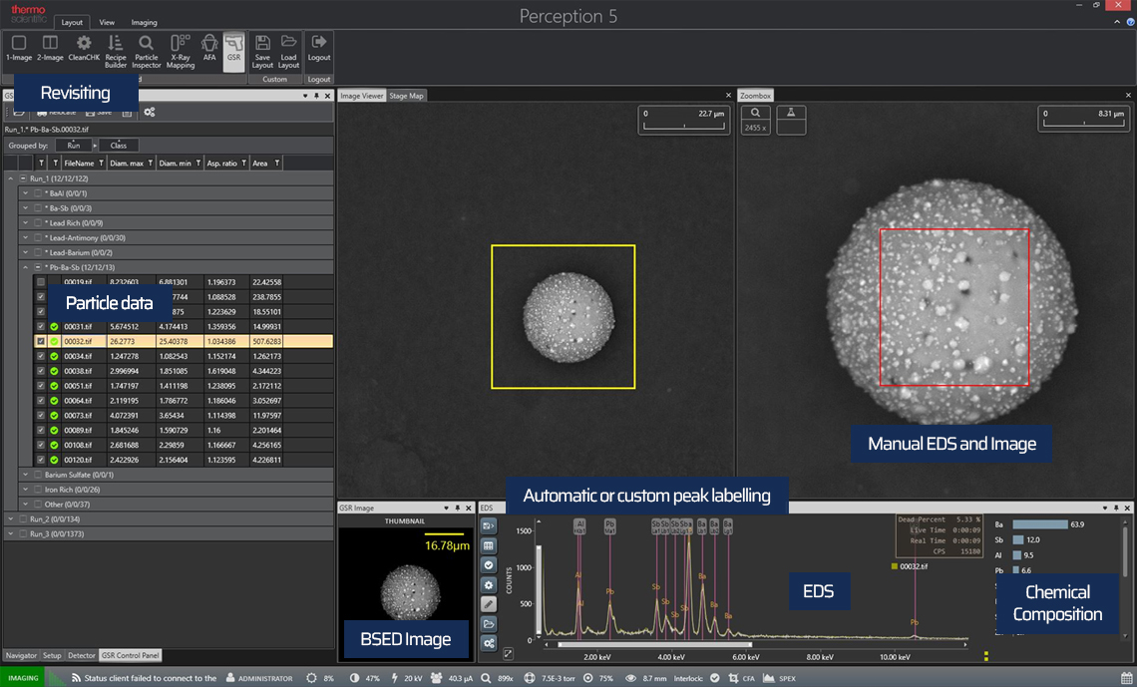Open the Imaging ribbon tab
The height and width of the screenshot is (687, 1137).
[144, 23]
